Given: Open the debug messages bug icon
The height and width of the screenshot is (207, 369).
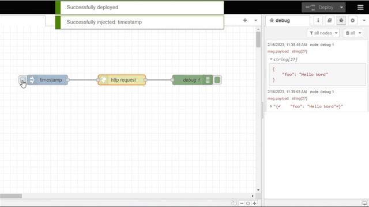Looking at the screenshot, I should click(341, 21).
